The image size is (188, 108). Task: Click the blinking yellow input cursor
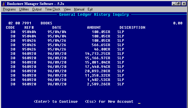(x=139, y=103)
